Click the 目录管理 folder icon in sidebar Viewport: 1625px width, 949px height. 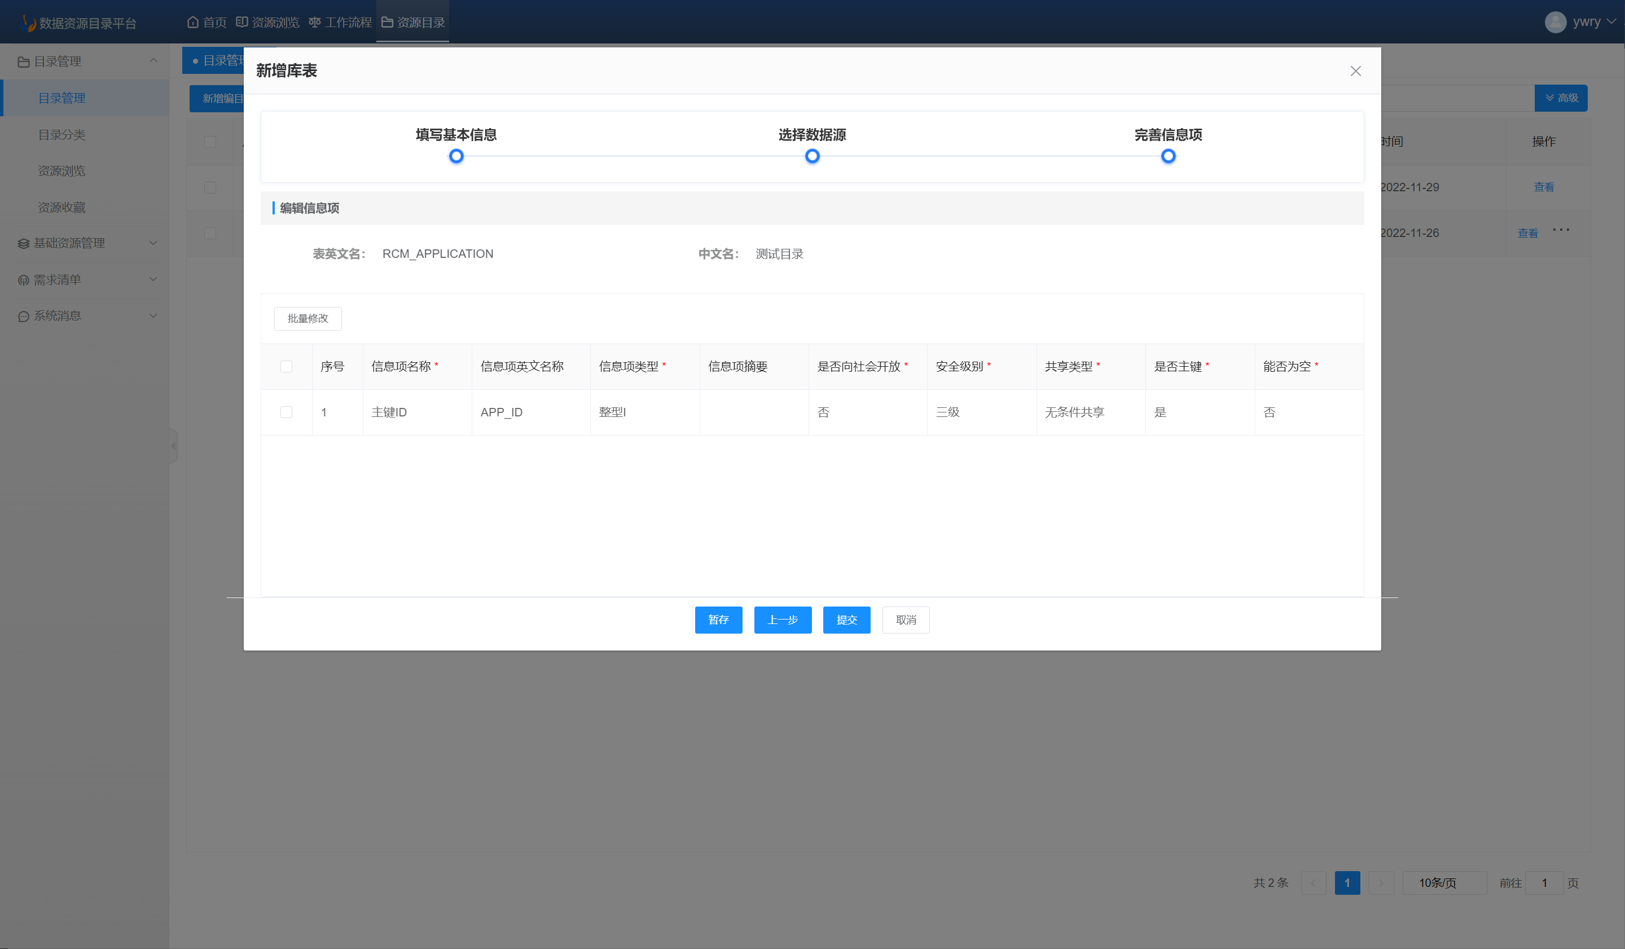[23, 62]
